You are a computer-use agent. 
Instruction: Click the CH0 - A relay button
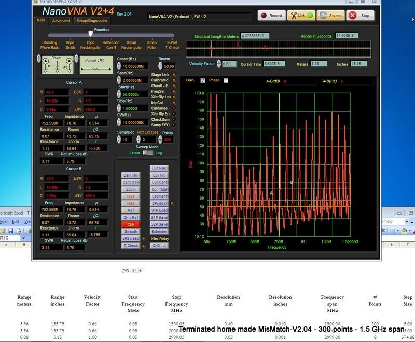pyautogui.click(x=159, y=246)
